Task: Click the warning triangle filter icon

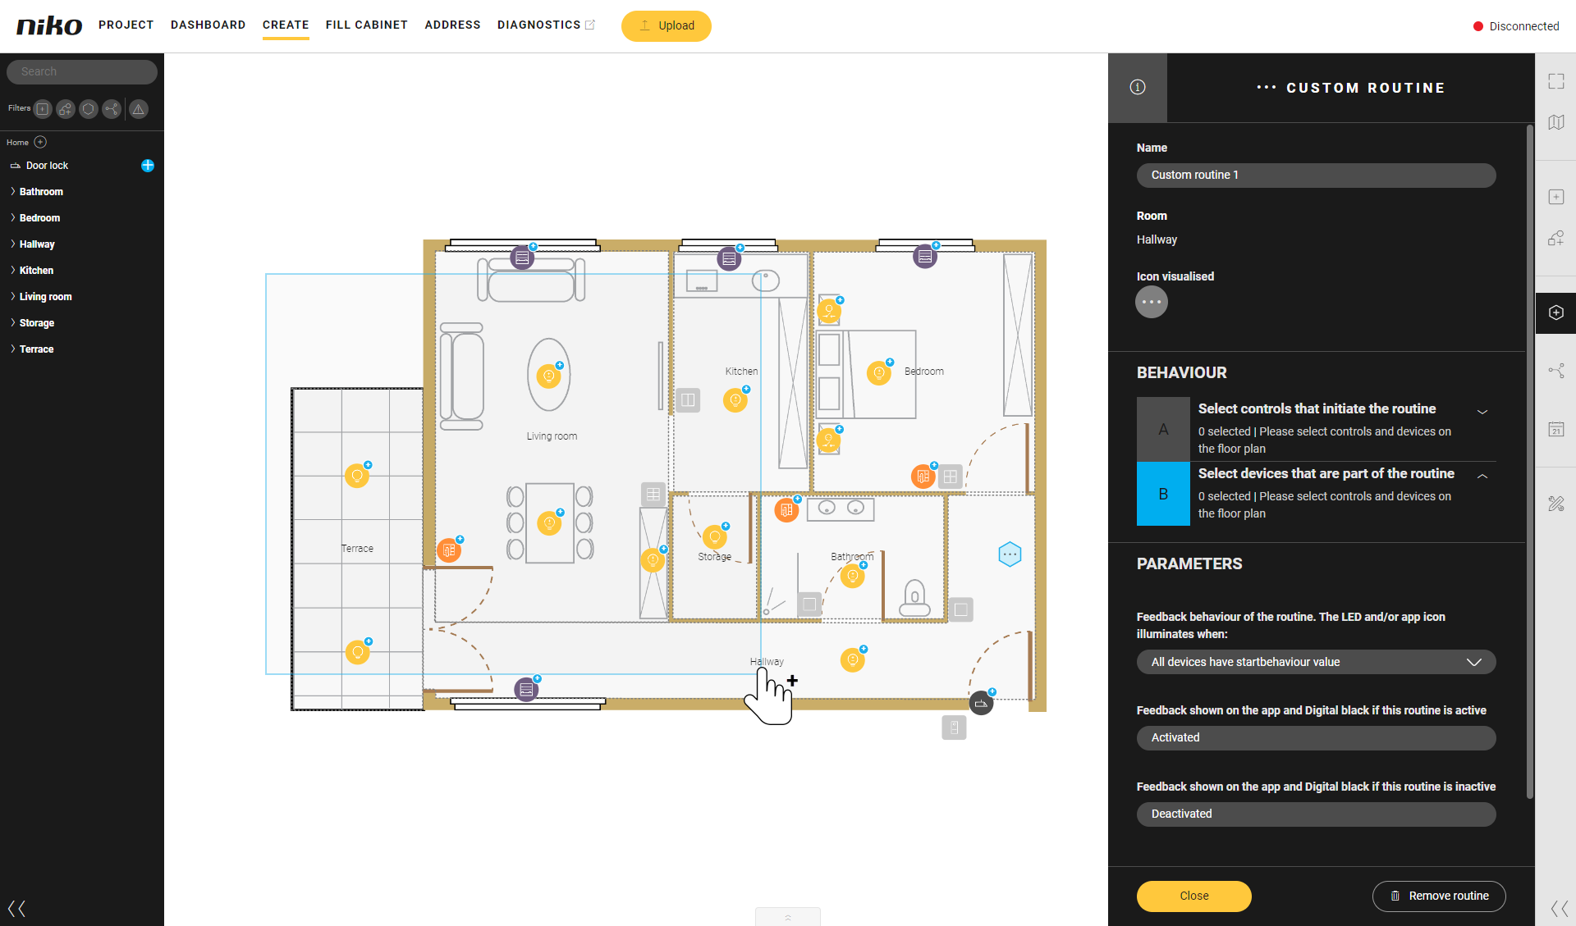Action: [x=138, y=109]
